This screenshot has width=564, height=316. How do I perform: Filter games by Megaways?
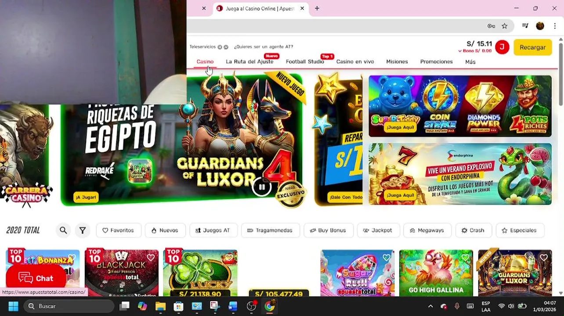point(427,230)
